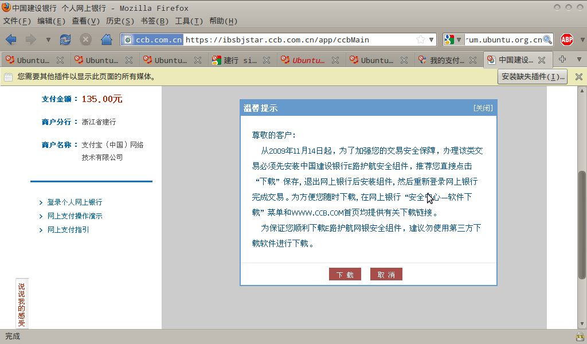Open 网上支付操作演示 link
The width and height of the screenshot is (587, 344).
[x=75, y=216]
